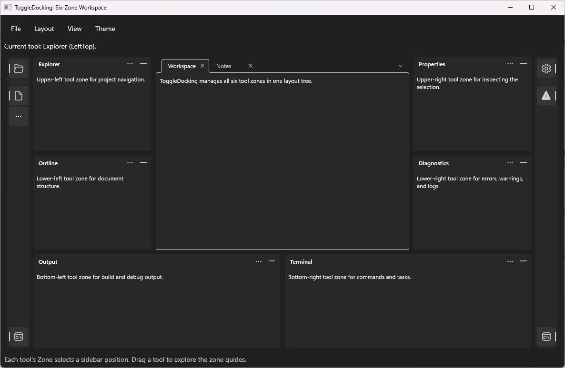Maximize the ToggleDocking window
This screenshot has width=565, height=368.
532,7
